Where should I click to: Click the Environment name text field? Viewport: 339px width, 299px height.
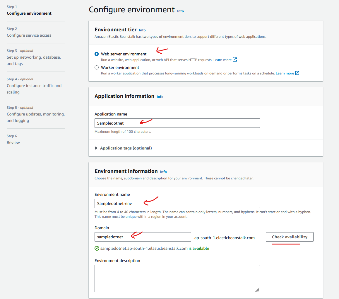[177, 203]
